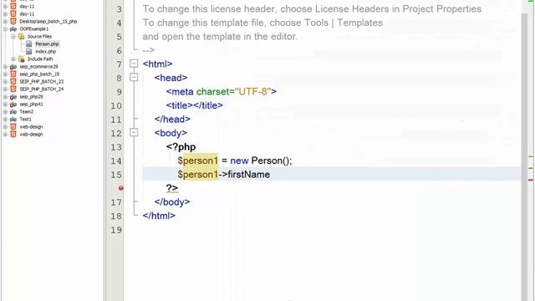Expand the seip_php41 project node
This screenshot has width=535, height=301.
point(6,104)
